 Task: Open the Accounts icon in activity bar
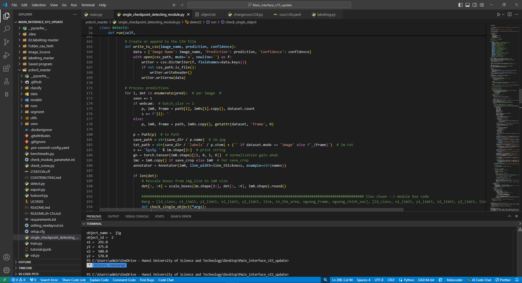click(x=7, y=257)
